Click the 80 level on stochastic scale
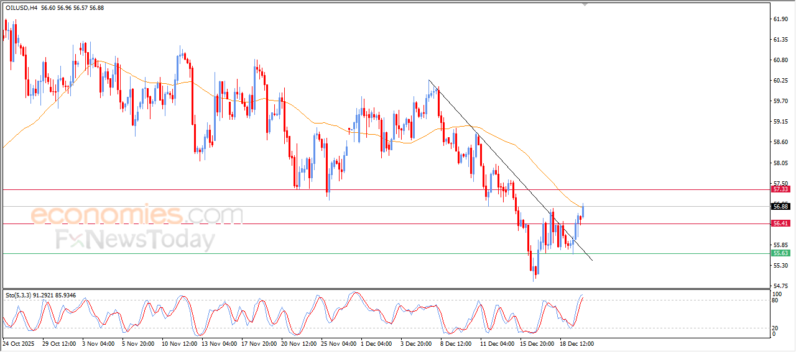The image size is (796, 352). click(x=775, y=300)
